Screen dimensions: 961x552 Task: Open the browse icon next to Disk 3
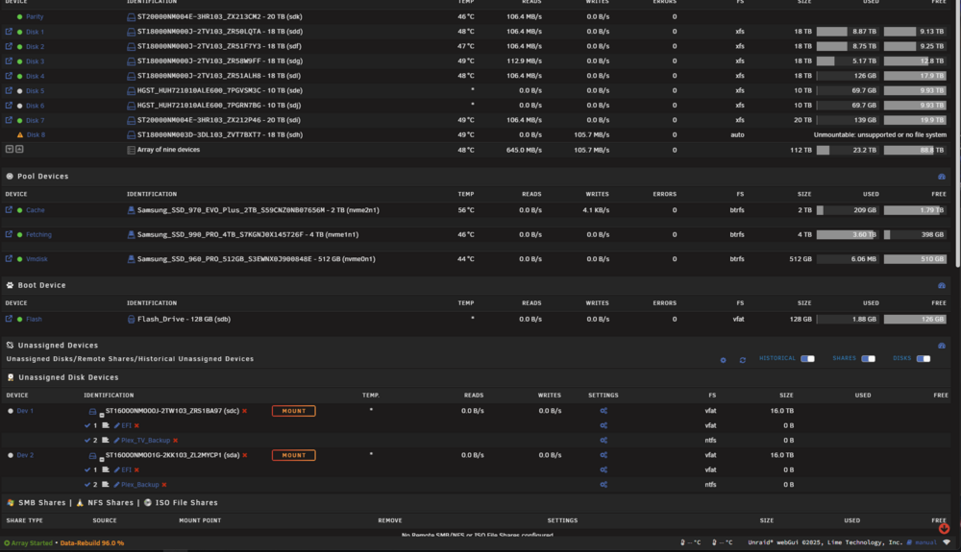click(9, 60)
